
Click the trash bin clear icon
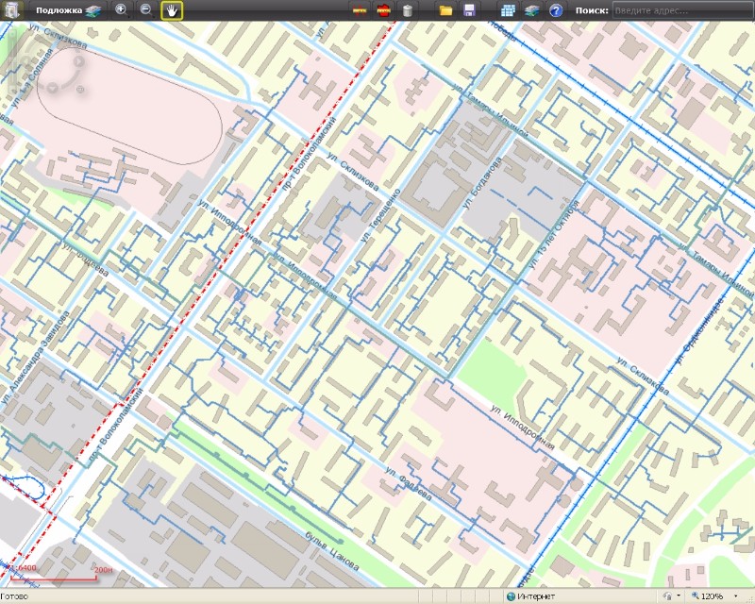coord(408,11)
